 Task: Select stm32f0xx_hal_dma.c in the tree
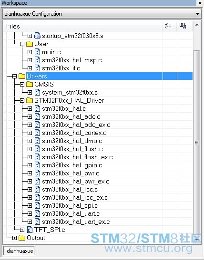[72, 141]
